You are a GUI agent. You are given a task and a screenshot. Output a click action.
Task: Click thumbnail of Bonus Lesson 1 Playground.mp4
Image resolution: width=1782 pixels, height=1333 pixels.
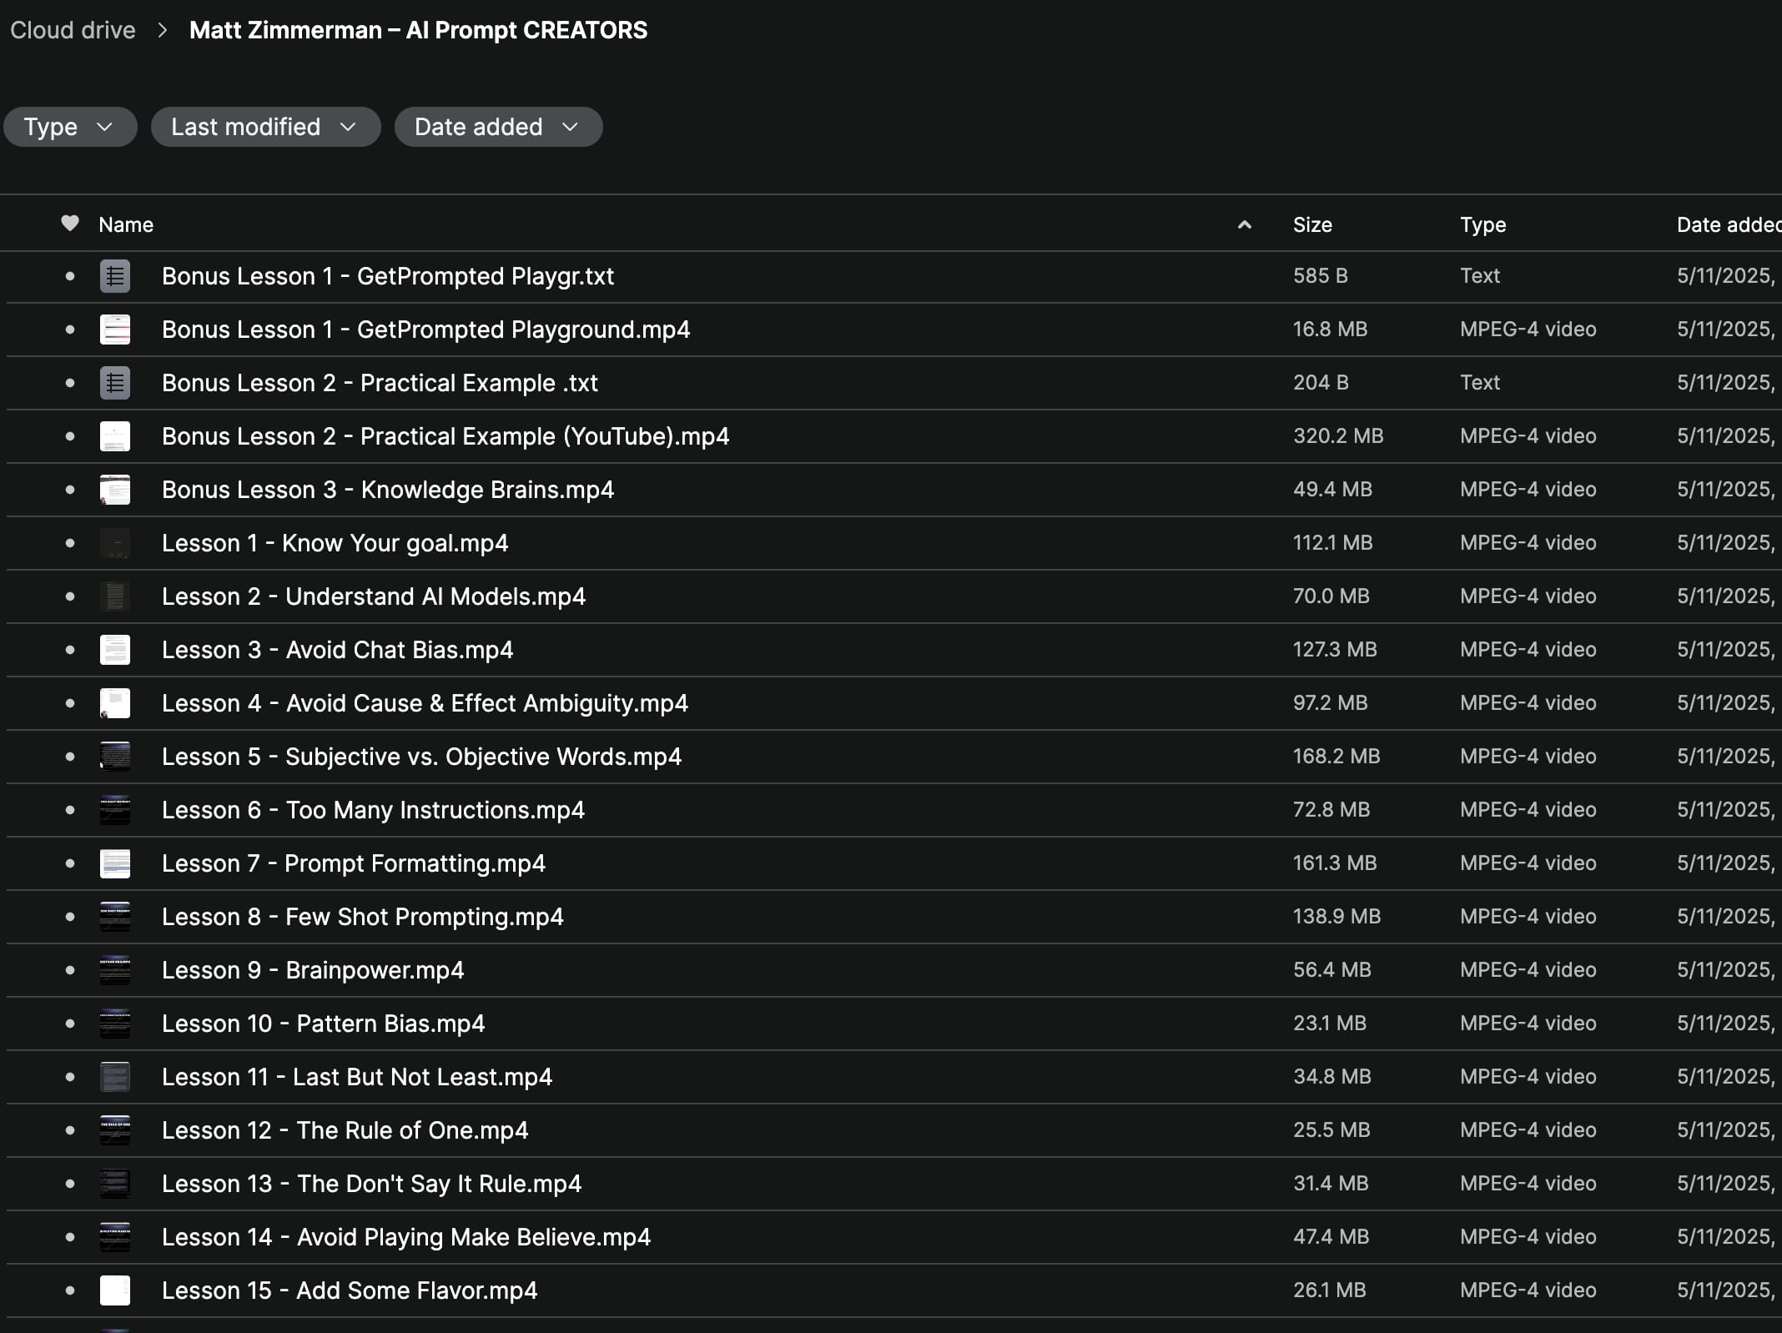(x=115, y=329)
